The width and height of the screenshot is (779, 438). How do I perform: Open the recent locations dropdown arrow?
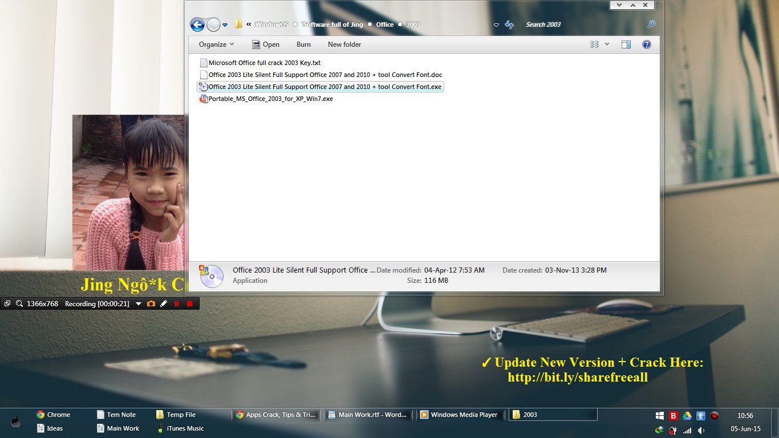[x=225, y=25]
